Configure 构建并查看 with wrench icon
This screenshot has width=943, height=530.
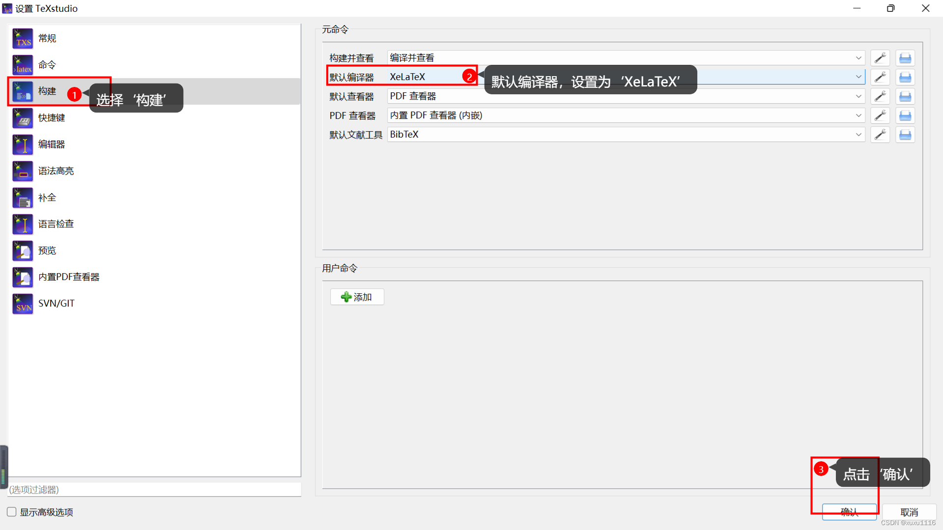(880, 58)
